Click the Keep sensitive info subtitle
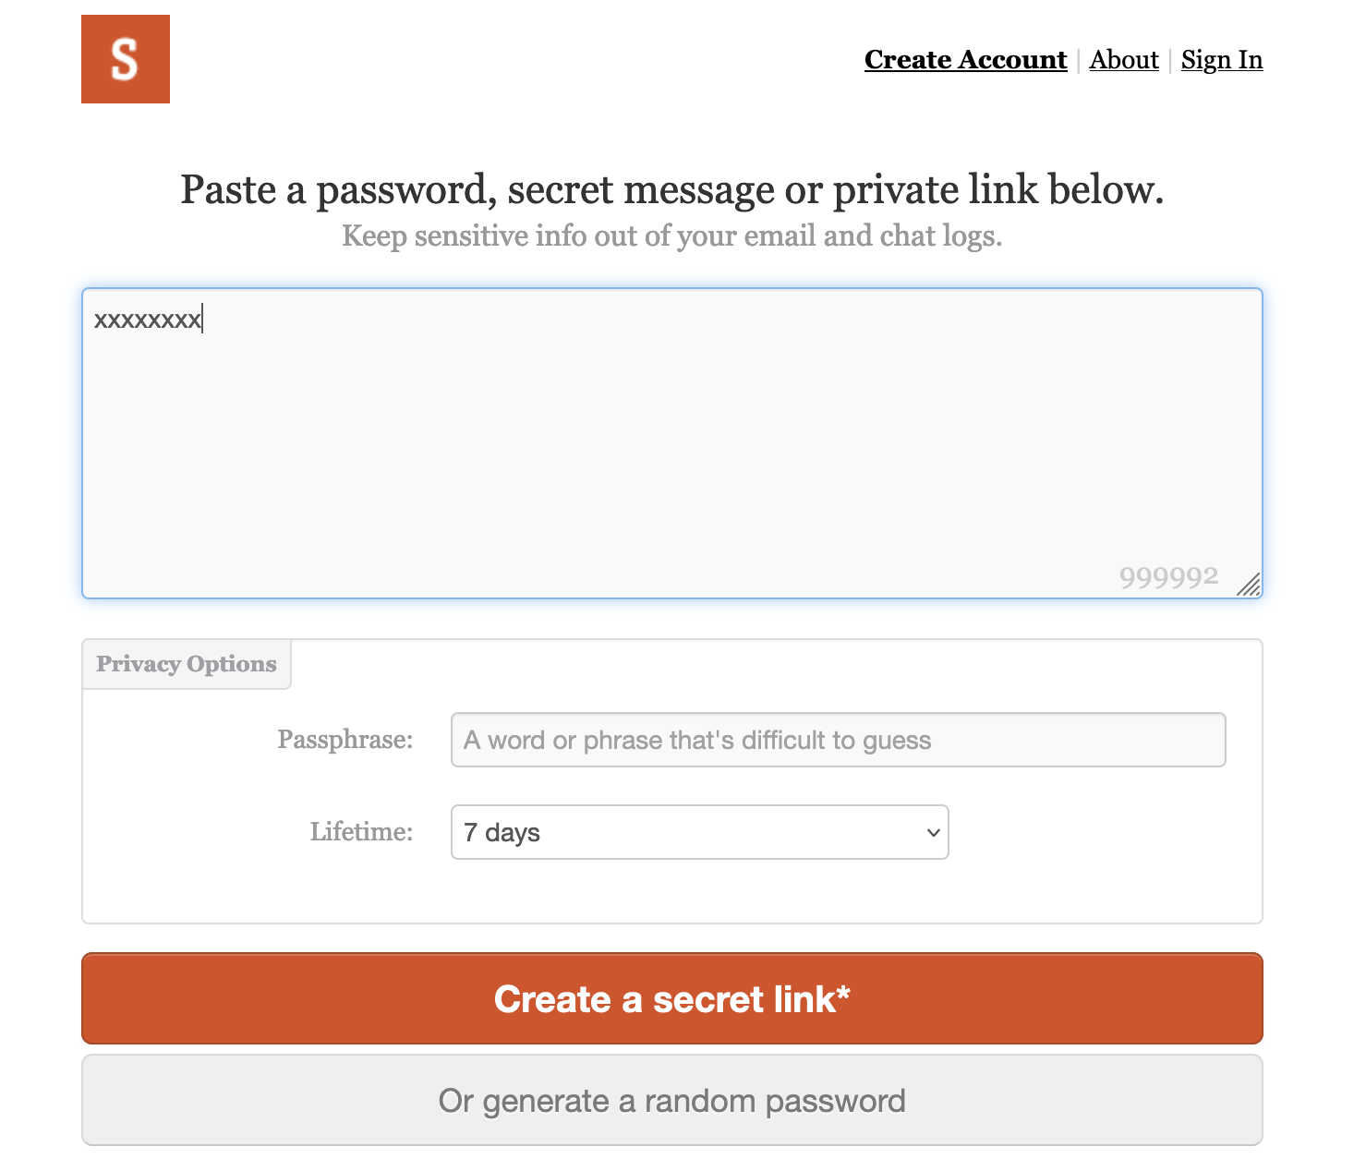 click(672, 235)
